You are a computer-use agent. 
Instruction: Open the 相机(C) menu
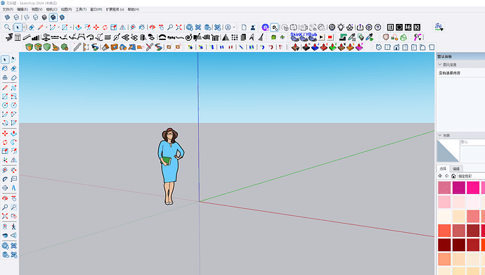51,9
